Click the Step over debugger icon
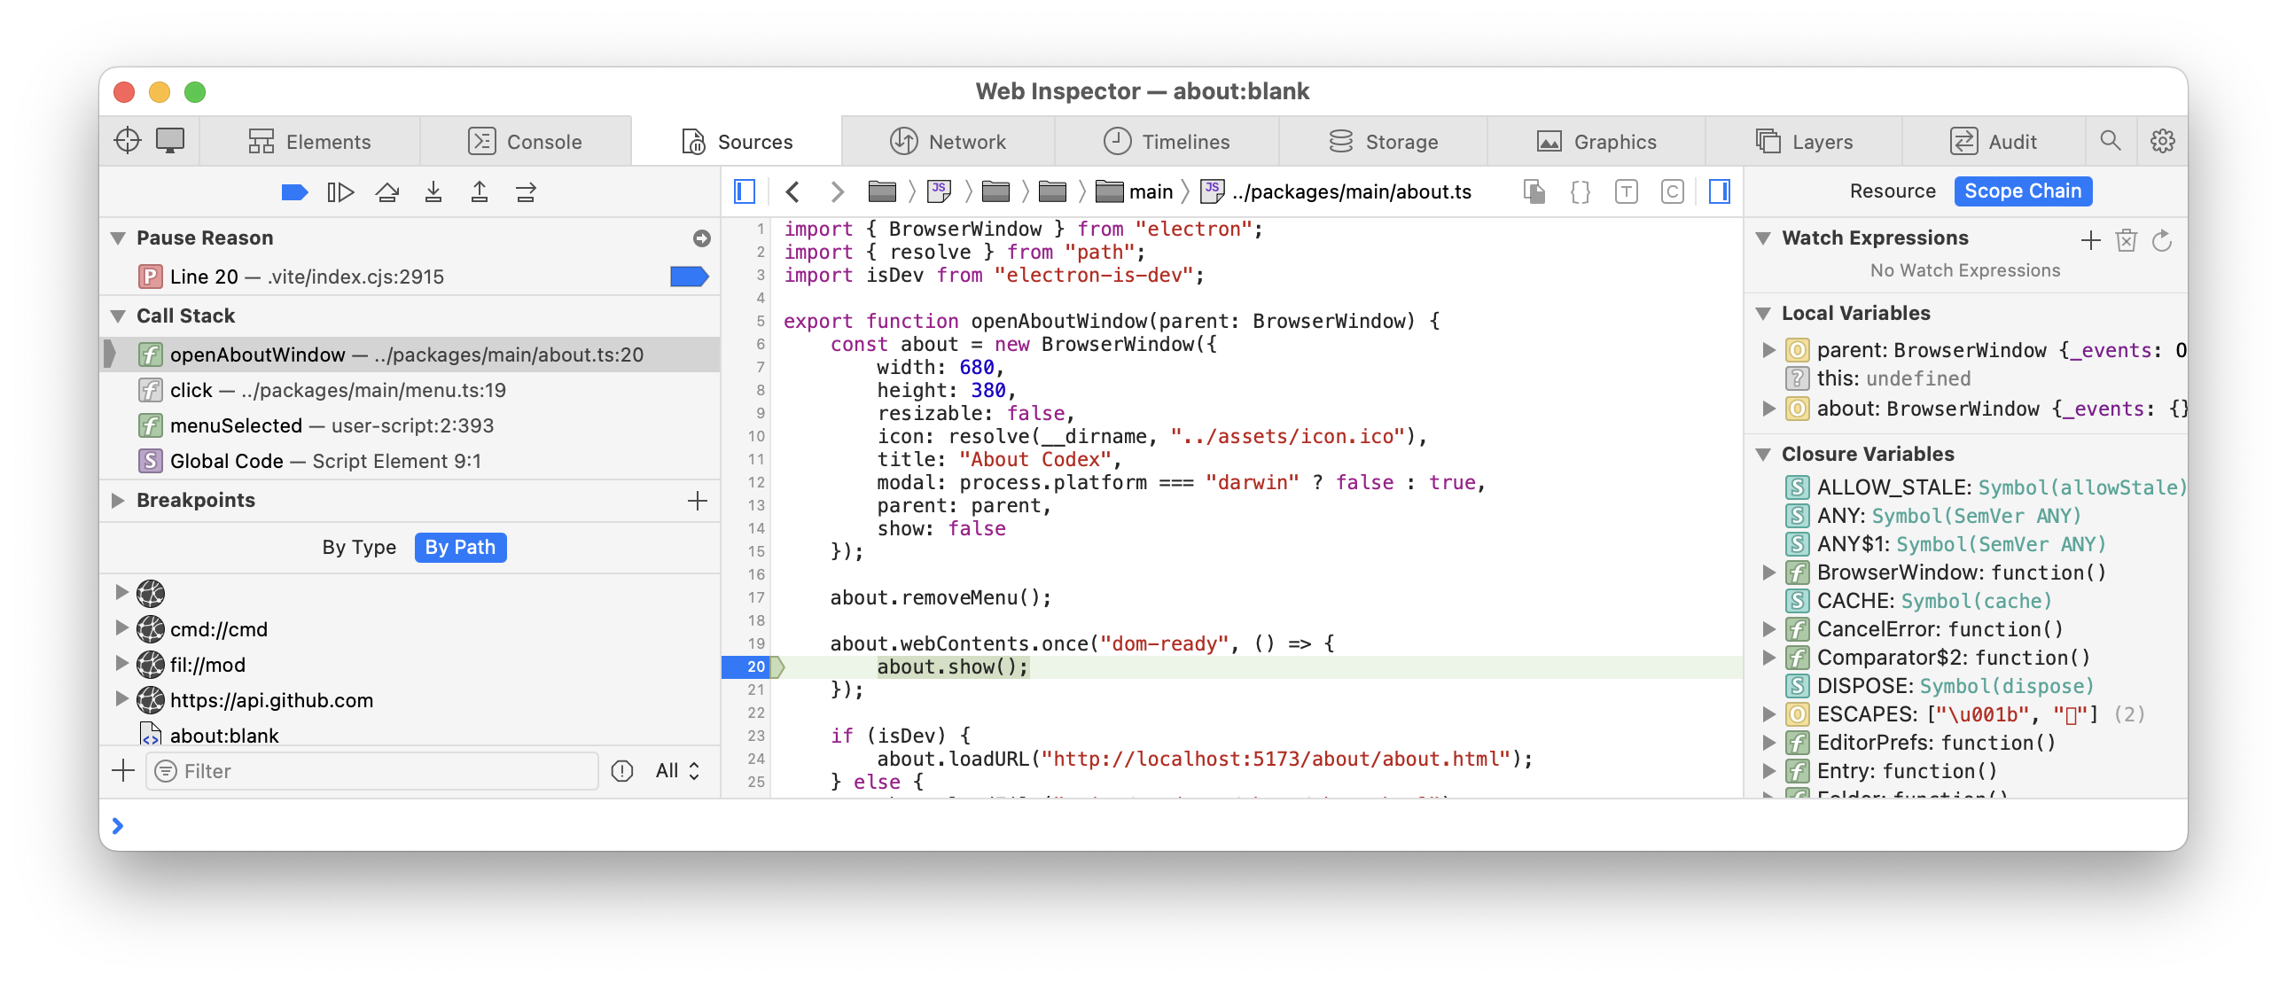Viewport: 2287px width, 982px height. pos(387,191)
